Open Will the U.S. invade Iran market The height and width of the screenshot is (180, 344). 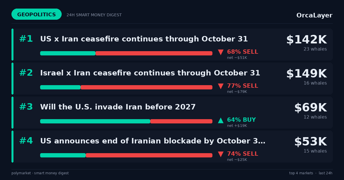tap(118, 107)
